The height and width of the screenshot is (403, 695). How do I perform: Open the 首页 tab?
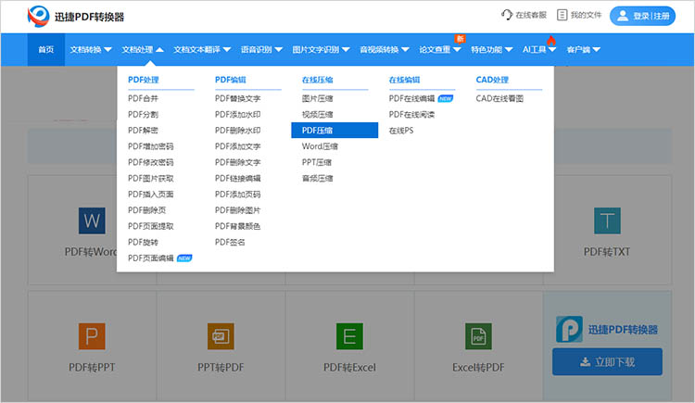point(46,50)
